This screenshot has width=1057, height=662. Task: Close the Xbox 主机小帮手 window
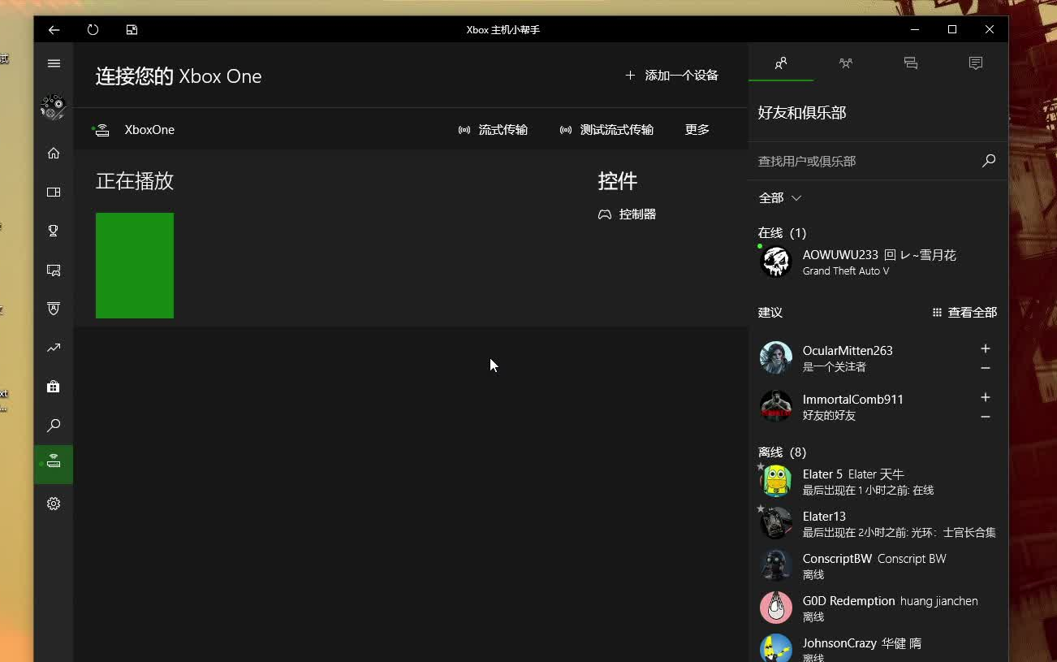coord(990,30)
